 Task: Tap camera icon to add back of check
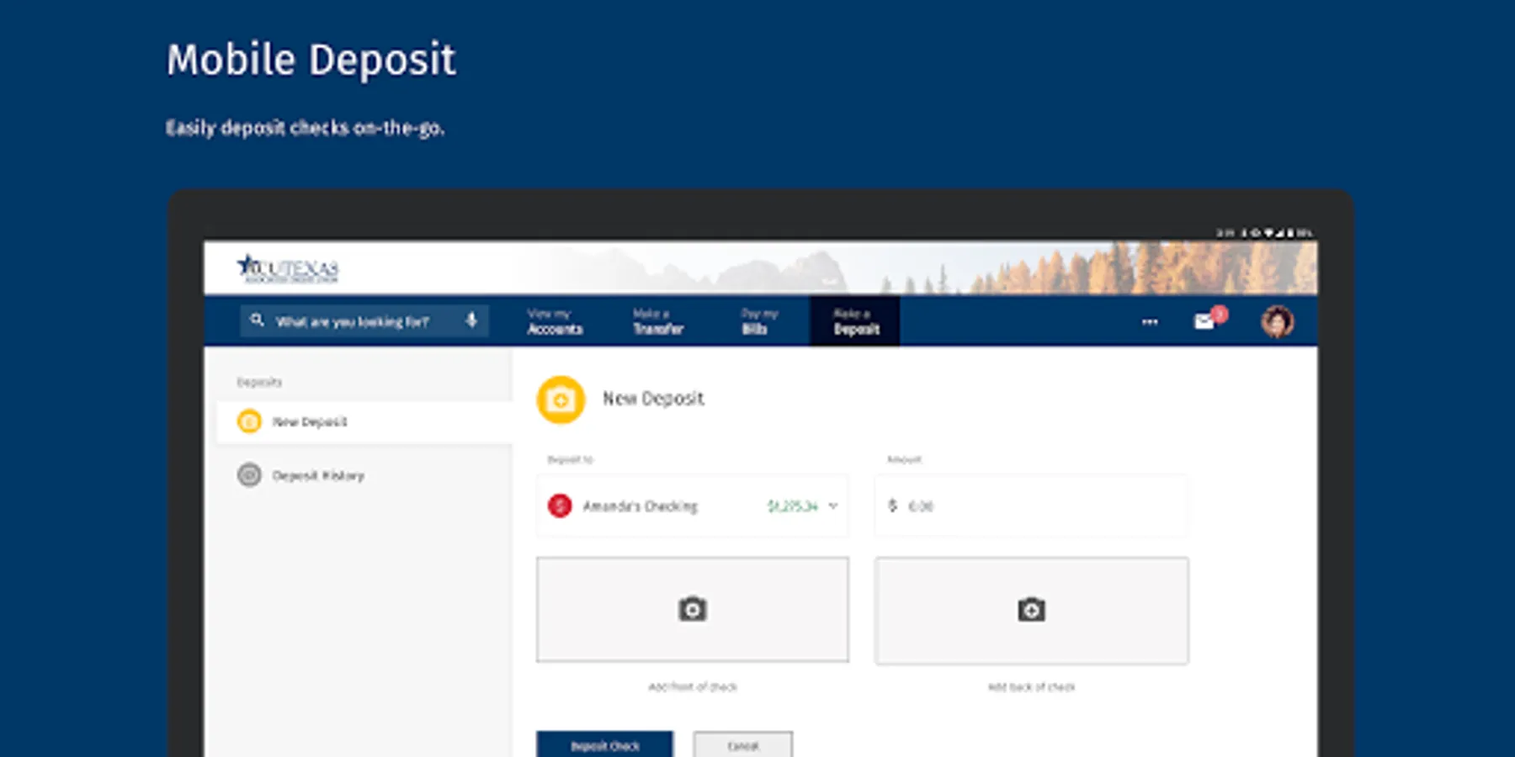coord(1032,610)
